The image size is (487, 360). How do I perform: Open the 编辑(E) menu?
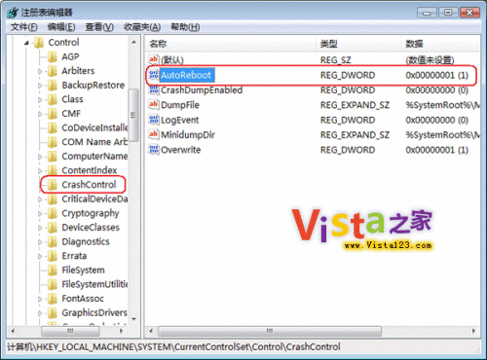[x=61, y=27]
